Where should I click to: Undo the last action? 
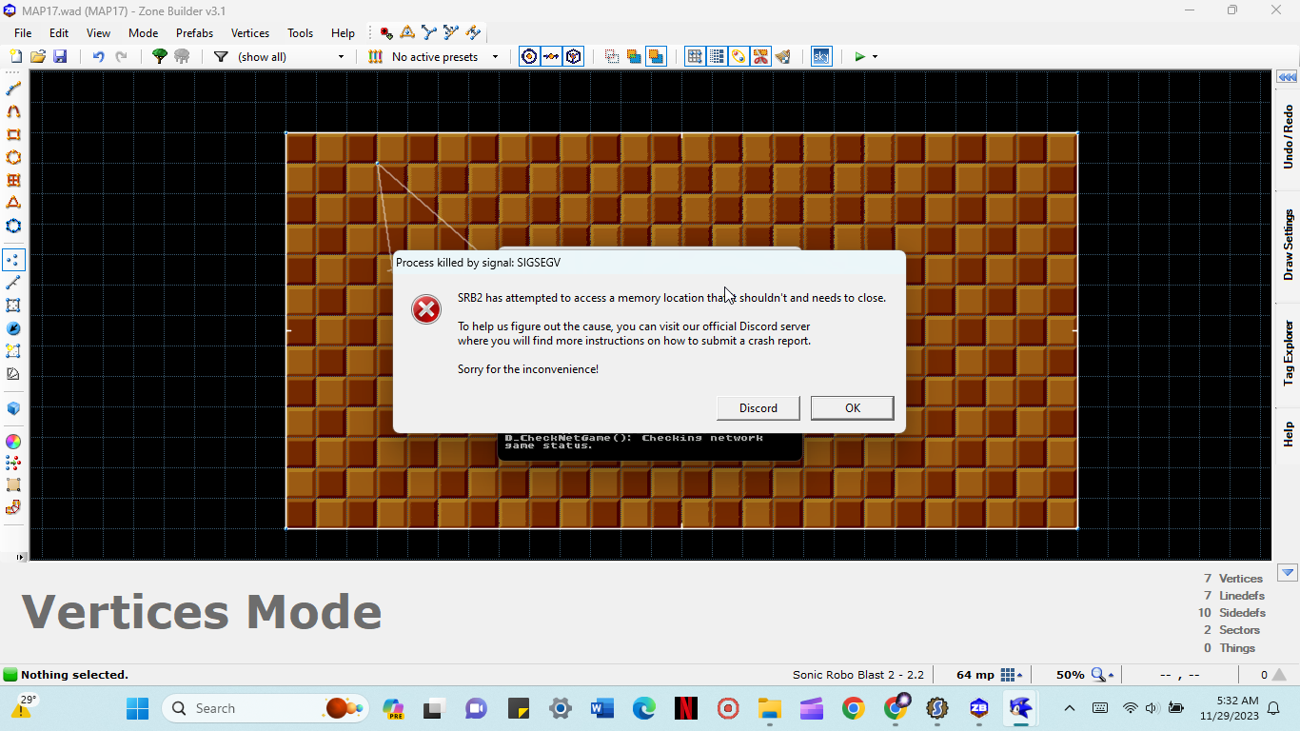click(98, 57)
